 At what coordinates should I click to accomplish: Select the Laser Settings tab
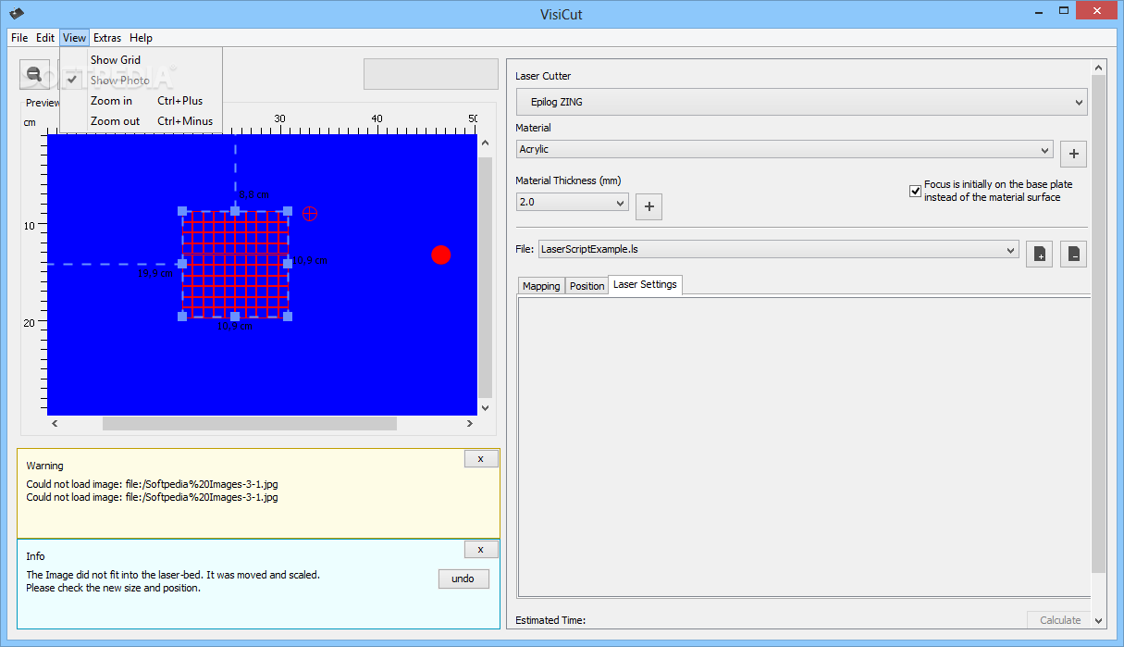[645, 285]
